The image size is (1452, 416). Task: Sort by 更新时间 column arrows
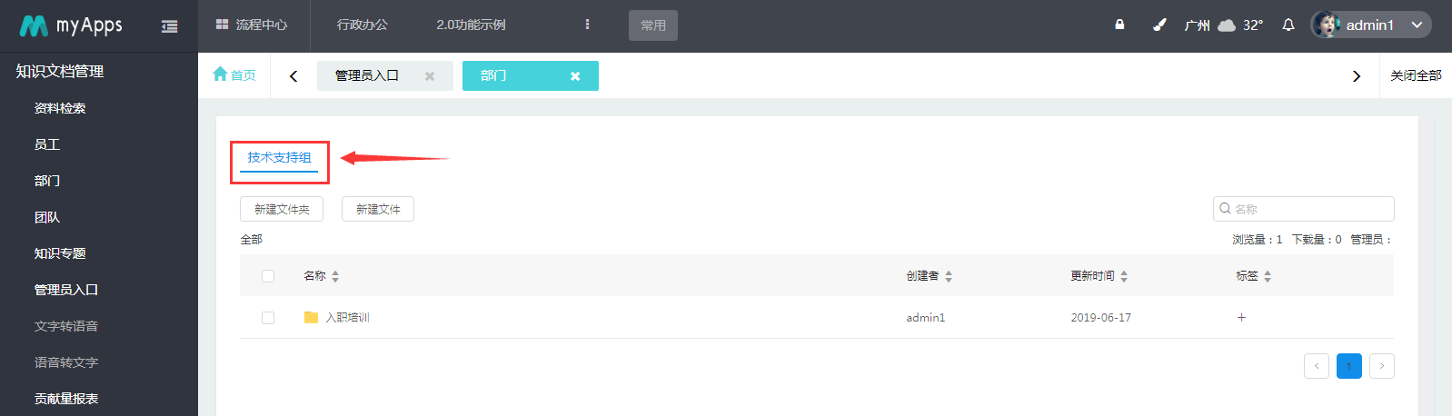(x=1124, y=276)
